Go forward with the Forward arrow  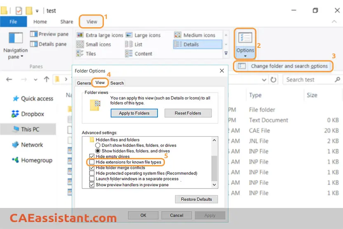(x=23, y=80)
